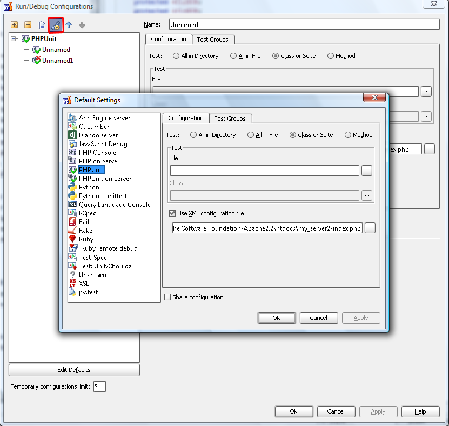449x426 pixels.
Task: Select Test::Unit/Shoulda icon
Action: click(x=72, y=266)
